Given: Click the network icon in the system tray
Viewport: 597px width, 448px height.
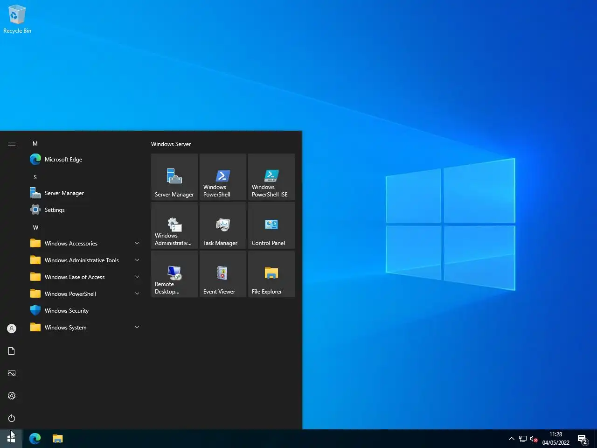Looking at the screenshot, I should tap(523, 439).
